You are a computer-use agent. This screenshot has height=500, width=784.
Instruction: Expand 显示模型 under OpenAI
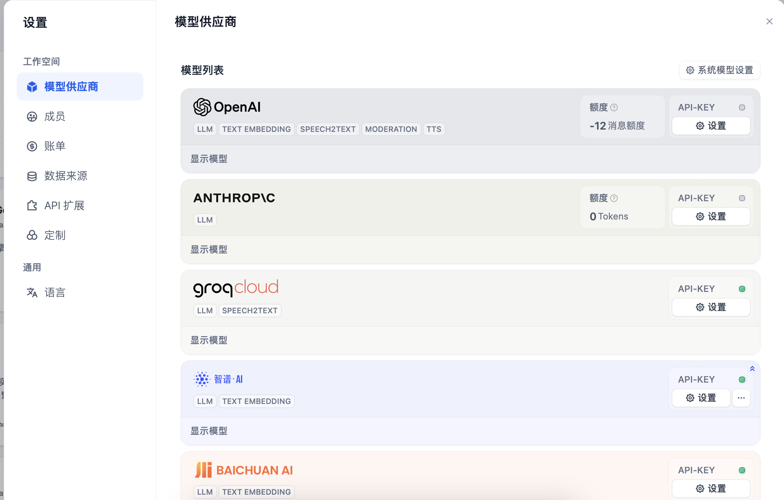point(209,159)
